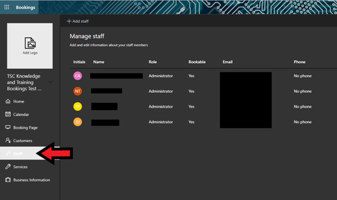Click No phone in the SJ row
The height and width of the screenshot is (200, 337).
click(302, 122)
